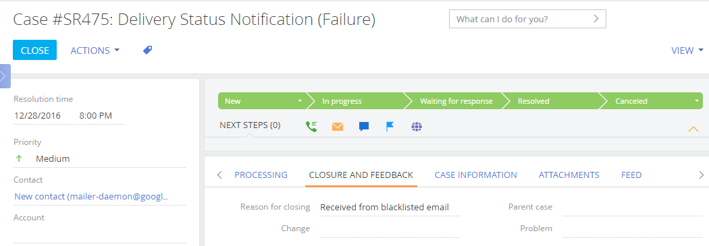Open the View dropdown menu
This screenshot has width=709, height=246.
[687, 51]
